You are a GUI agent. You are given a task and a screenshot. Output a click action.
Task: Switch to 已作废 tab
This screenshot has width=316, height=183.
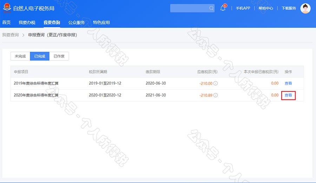[59, 56]
